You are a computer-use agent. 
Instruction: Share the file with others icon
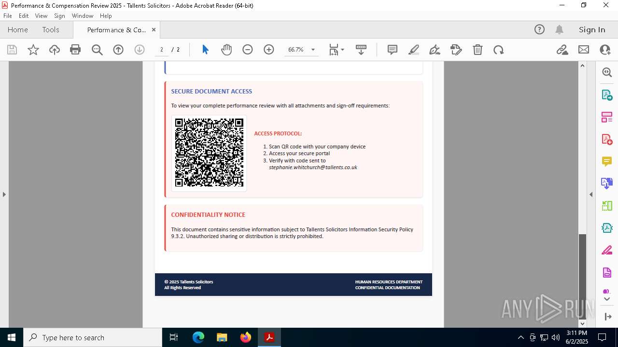coord(605,50)
